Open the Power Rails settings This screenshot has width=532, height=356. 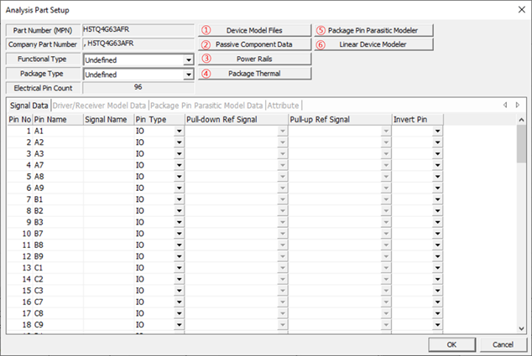pyautogui.click(x=254, y=59)
